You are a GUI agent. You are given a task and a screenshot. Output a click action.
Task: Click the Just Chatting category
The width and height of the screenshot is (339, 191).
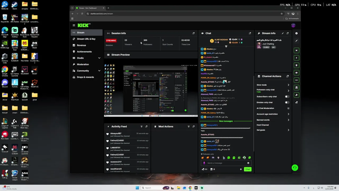coord(268,44)
